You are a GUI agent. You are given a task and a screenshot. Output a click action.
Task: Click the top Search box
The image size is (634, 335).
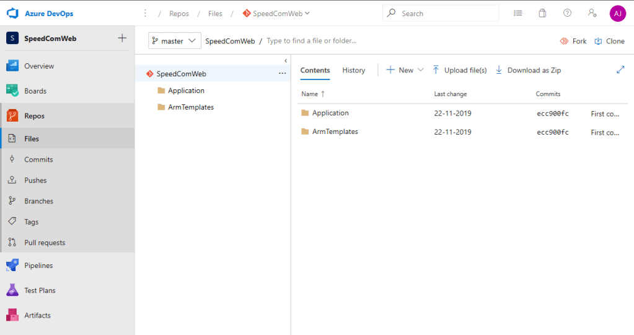(x=441, y=13)
